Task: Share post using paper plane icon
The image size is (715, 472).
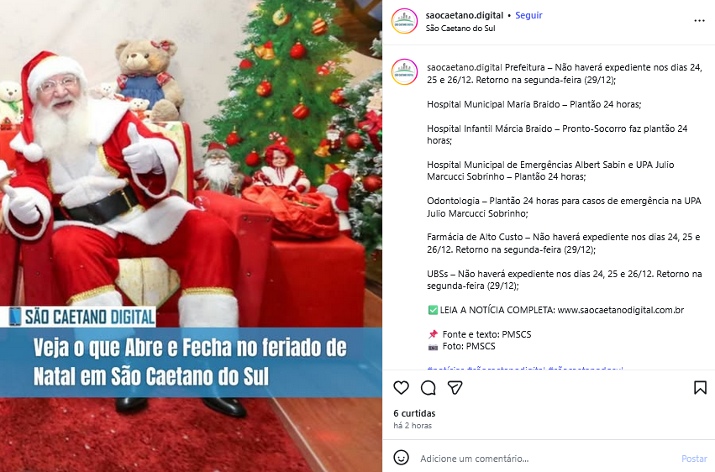Action: click(455, 388)
